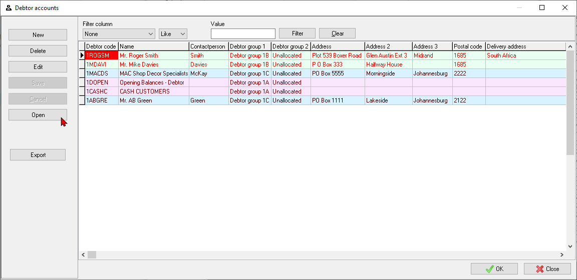The width and height of the screenshot is (577, 280).
Task: Click the McKay contact person cell
Action: pyautogui.click(x=209, y=73)
